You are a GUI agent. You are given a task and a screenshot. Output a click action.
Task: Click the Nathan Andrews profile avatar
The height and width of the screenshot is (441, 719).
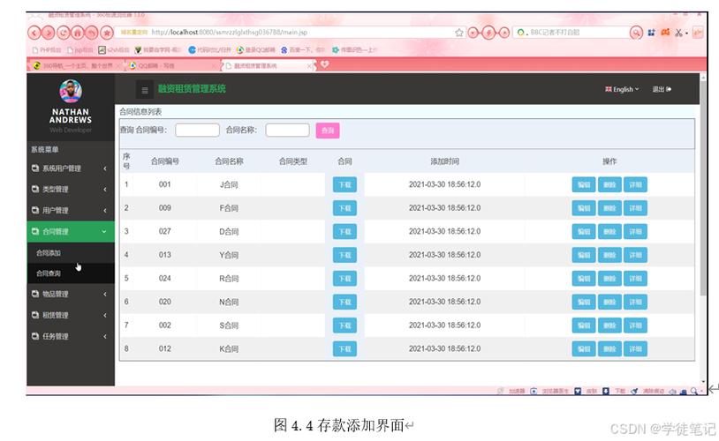point(71,91)
